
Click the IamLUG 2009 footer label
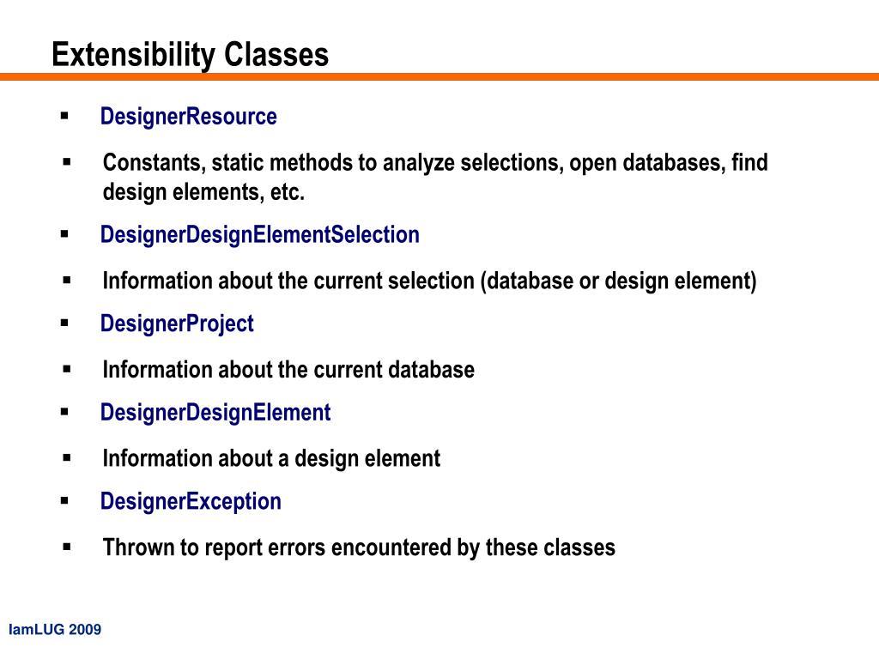(x=55, y=629)
